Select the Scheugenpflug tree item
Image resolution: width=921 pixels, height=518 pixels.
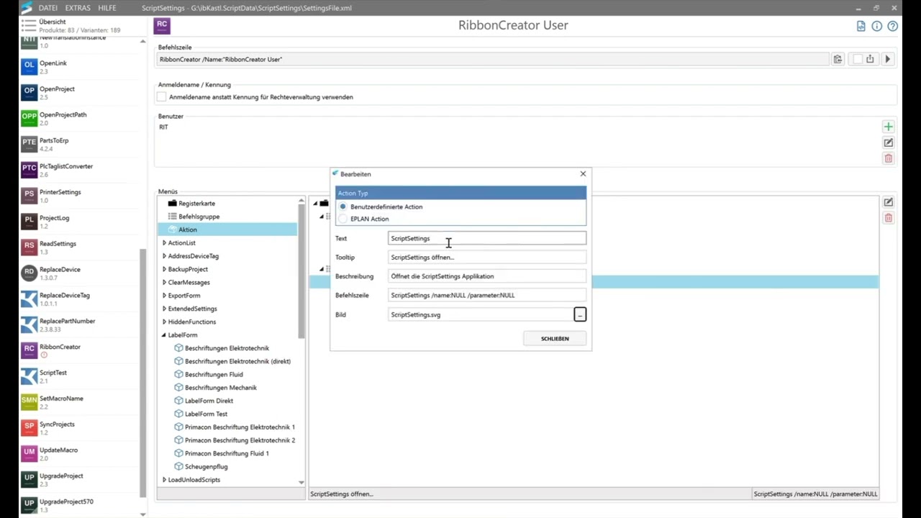pyautogui.click(x=207, y=467)
